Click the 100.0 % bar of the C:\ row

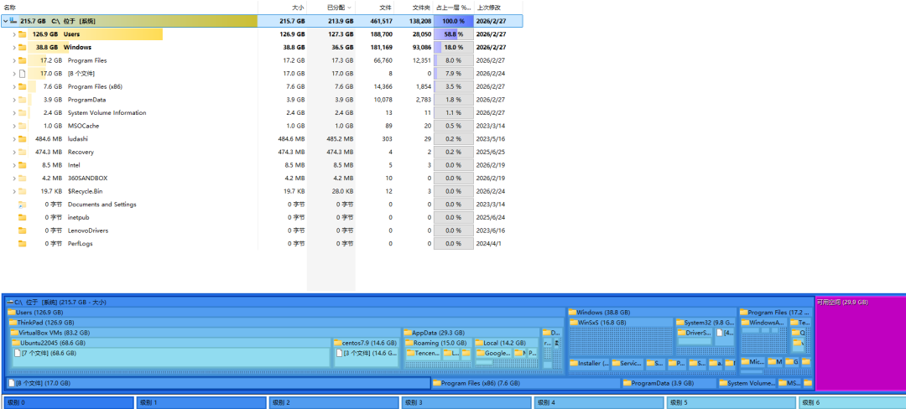tap(454, 21)
